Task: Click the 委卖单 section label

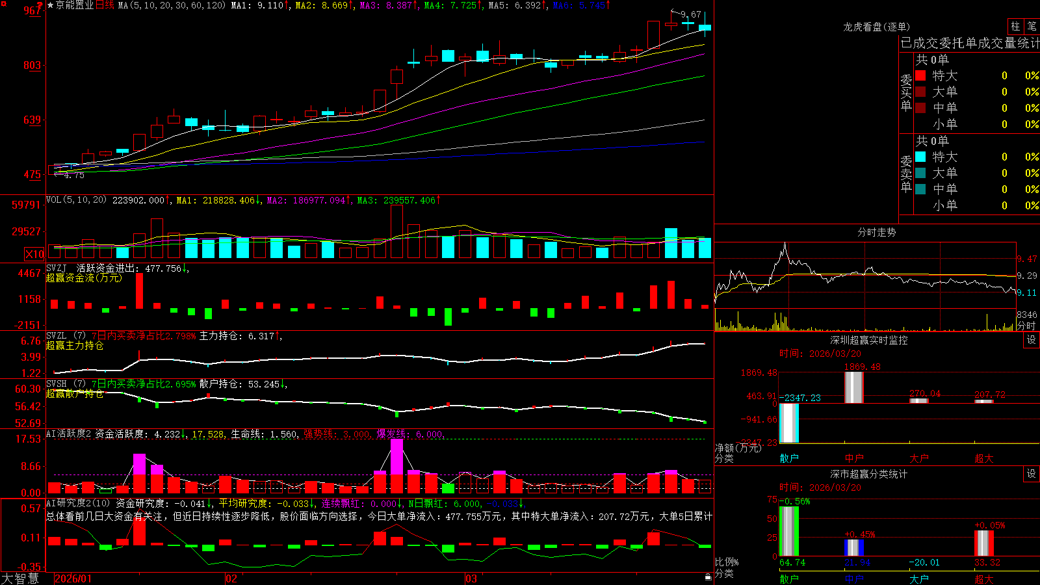Action: tap(906, 174)
